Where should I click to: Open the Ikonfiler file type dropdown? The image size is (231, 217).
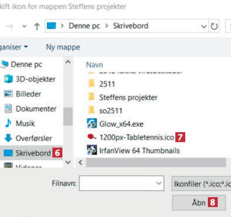(x=201, y=183)
